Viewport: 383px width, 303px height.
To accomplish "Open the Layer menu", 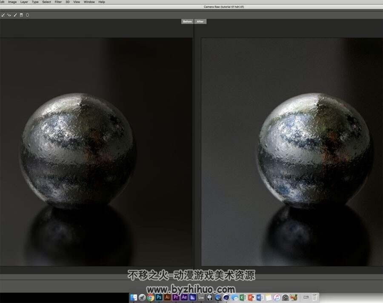I will pos(24,2).
